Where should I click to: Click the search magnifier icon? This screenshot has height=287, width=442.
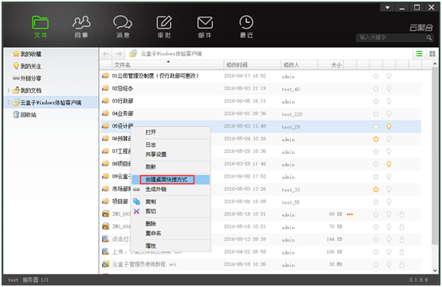tap(429, 37)
